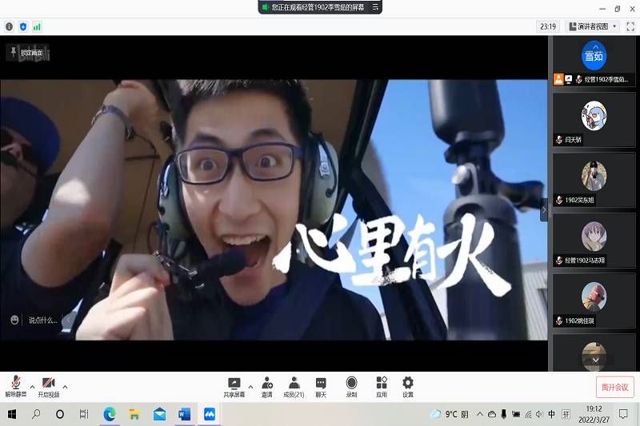Open the 邀请 invite icon
This screenshot has height=426, width=640.
pyautogui.click(x=266, y=386)
